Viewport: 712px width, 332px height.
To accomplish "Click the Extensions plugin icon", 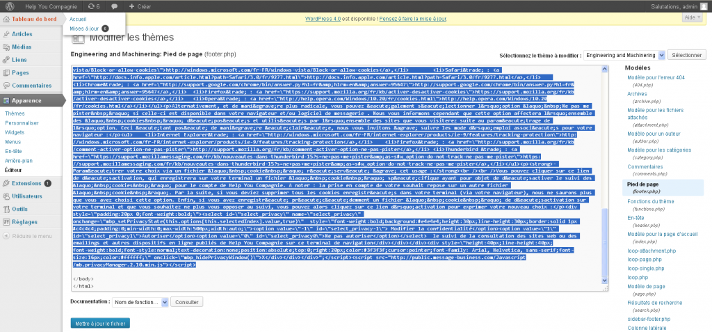I will (x=6, y=183).
